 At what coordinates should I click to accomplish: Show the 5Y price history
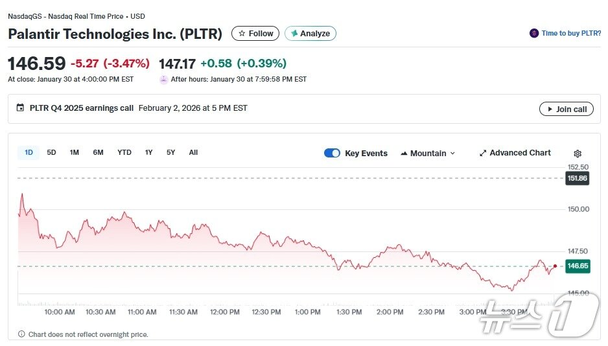click(170, 153)
